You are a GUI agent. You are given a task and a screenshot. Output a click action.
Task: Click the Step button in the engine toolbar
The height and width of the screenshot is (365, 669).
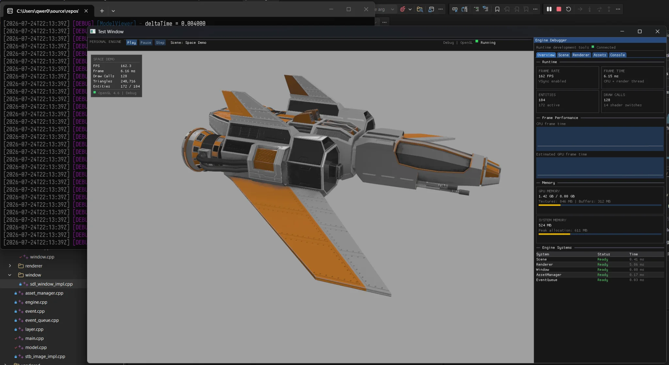click(x=160, y=42)
